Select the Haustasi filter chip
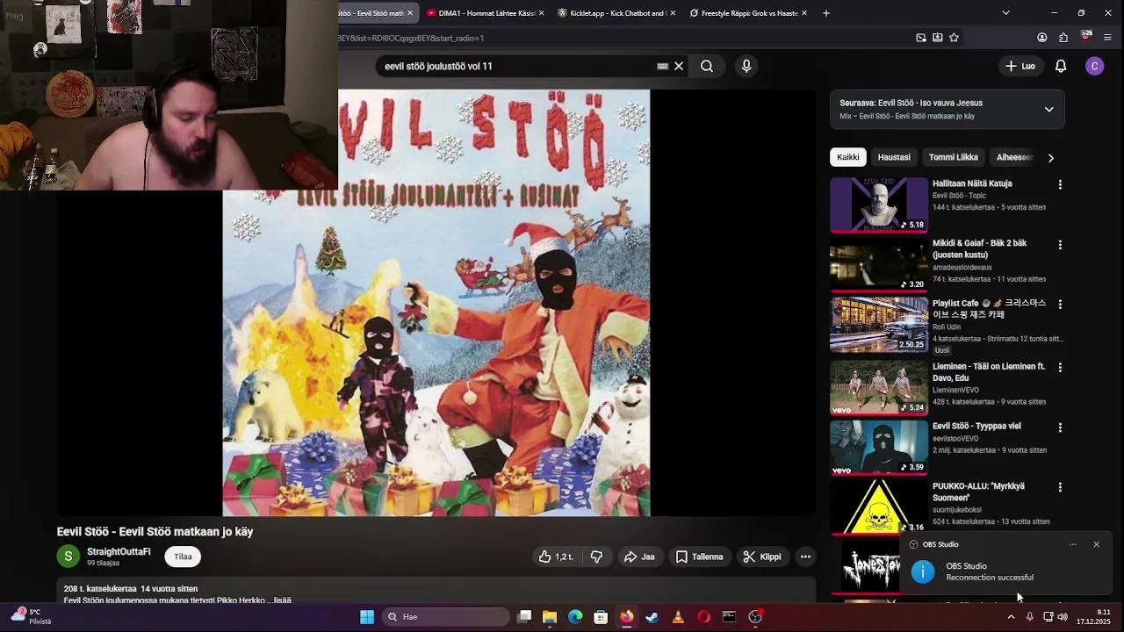Viewport: 1124px width, 632px height. pos(894,157)
